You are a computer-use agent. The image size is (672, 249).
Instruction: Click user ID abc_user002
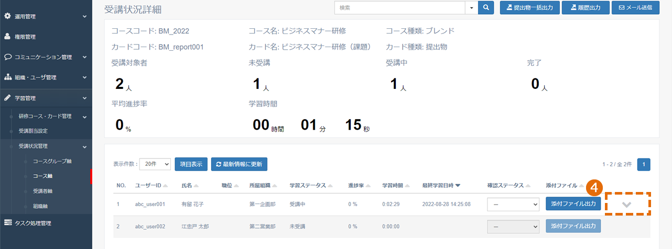coord(150,227)
